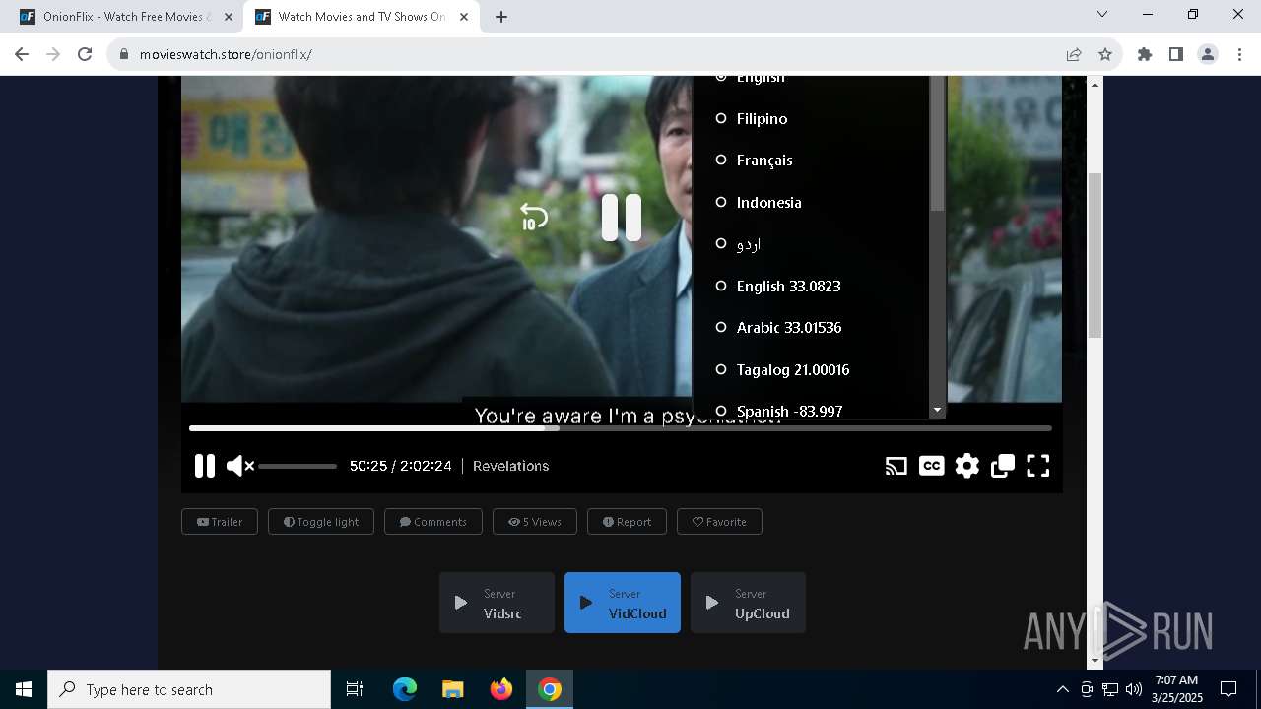Open the tab search dropdown chevron
The height and width of the screenshot is (709, 1261).
click(1102, 15)
